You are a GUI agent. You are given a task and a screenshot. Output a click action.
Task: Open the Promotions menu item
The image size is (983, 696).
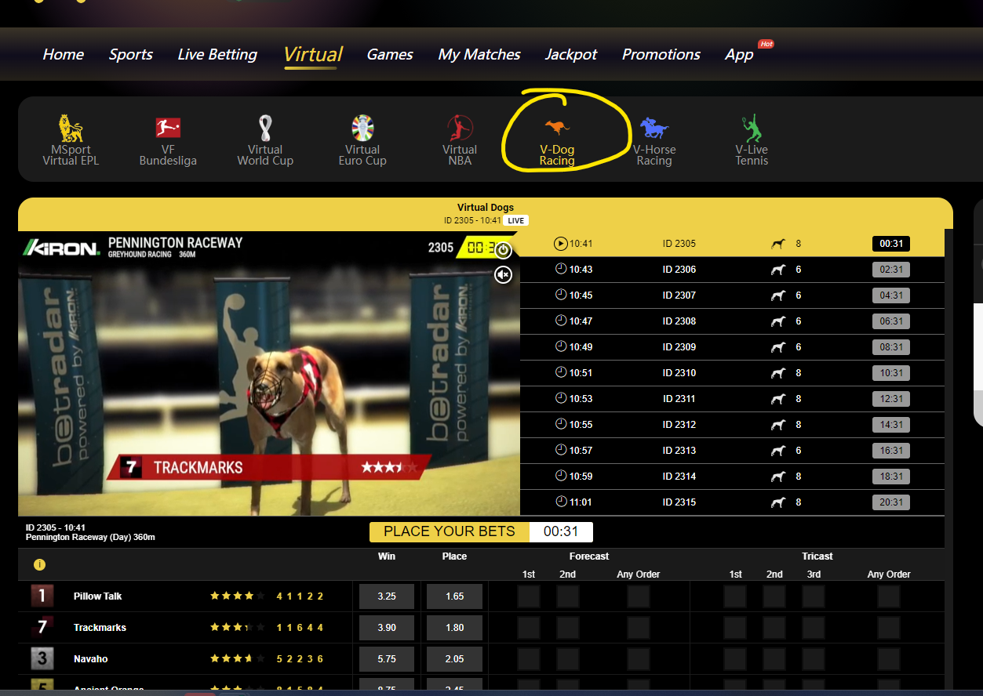(661, 54)
